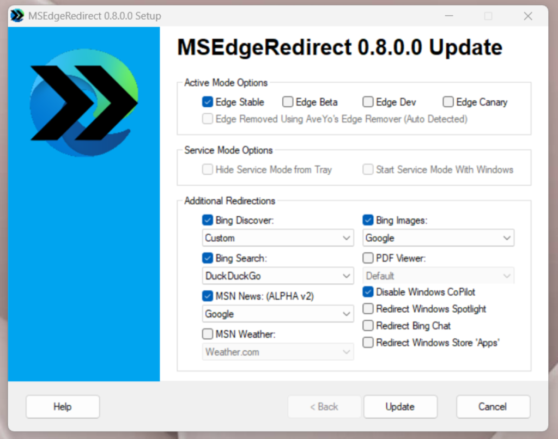Enable the MSN Weather redirection
Image resolution: width=558 pixels, height=439 pixels.
(x=208, y=334)
